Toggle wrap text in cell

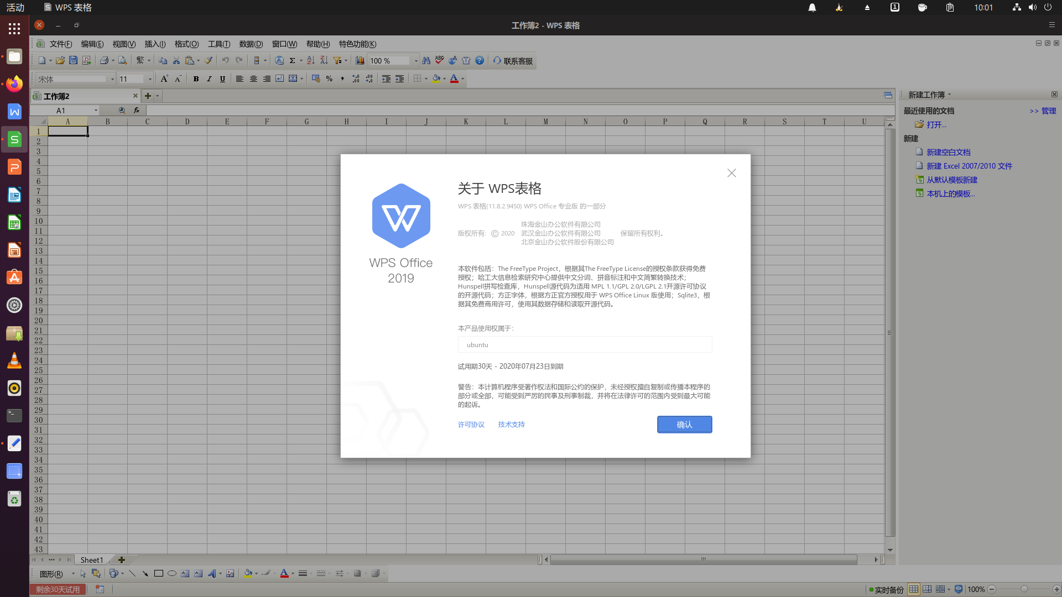click(280, 79)
